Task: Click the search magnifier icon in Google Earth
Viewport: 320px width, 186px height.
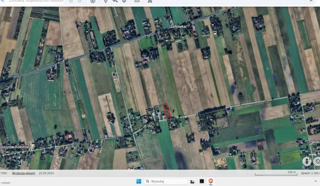Action: 3,1
